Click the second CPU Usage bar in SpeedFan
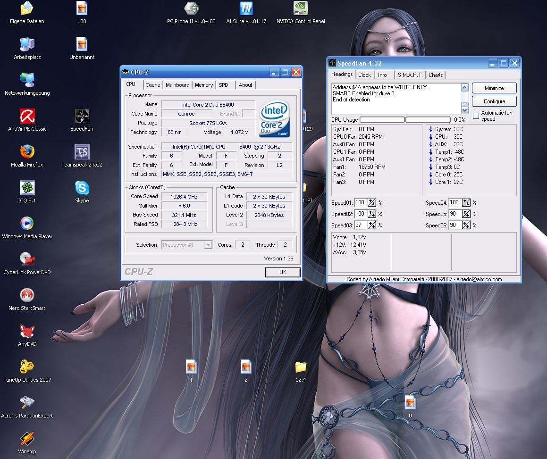This screenshot has height=459, width=547. point(428,120)
